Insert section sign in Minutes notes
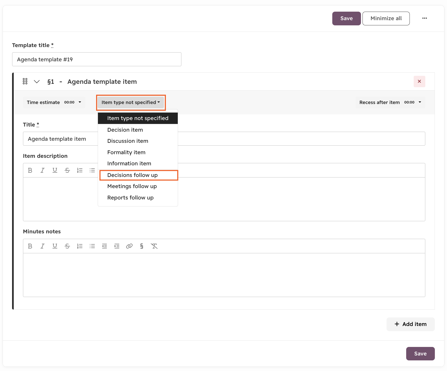The height and width of the screenshot is (371, 447). (142, 246)
